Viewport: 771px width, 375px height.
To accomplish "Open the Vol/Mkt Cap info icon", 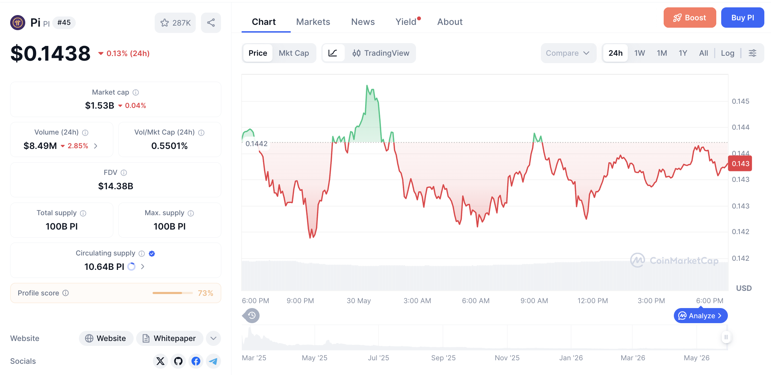I will [201, 132].
